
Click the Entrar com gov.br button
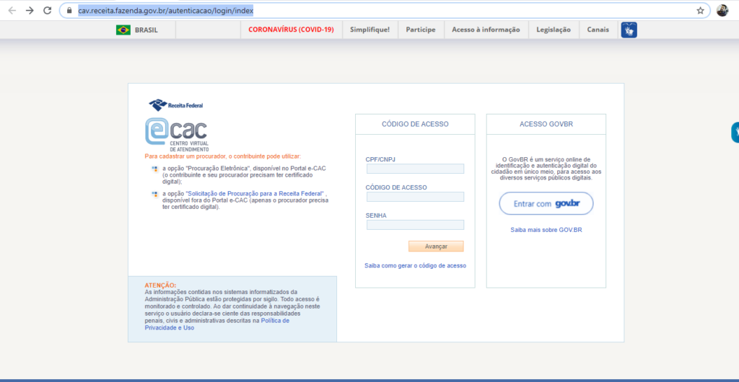click(x=546, y=203)
